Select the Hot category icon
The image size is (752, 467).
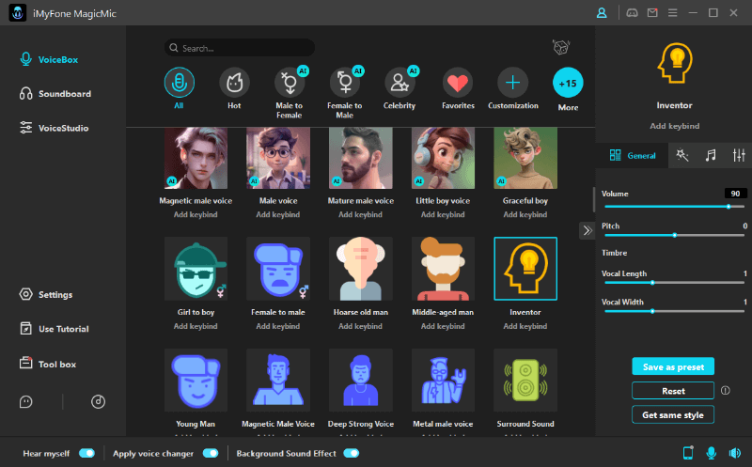pyautogui.click(x=234, y=83)
